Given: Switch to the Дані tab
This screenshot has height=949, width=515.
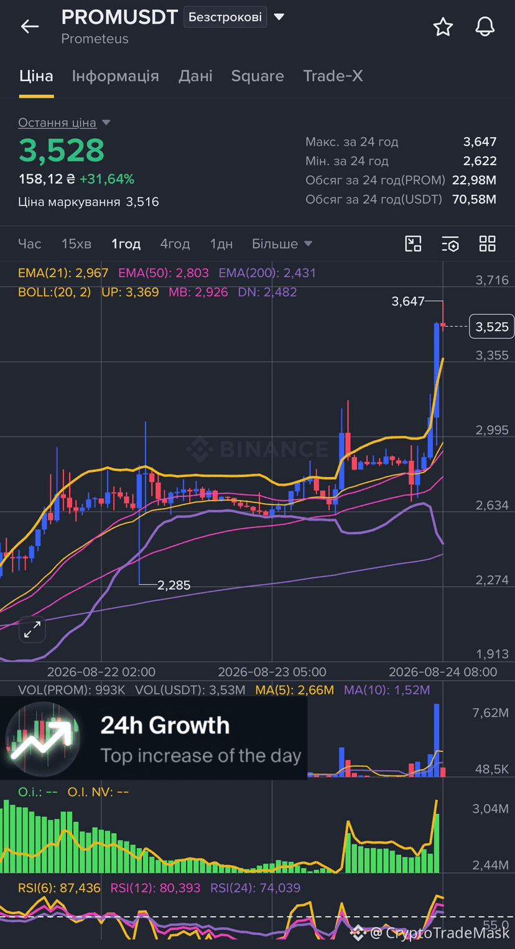Looking at the screenshot, I should [x=195, y=76].
